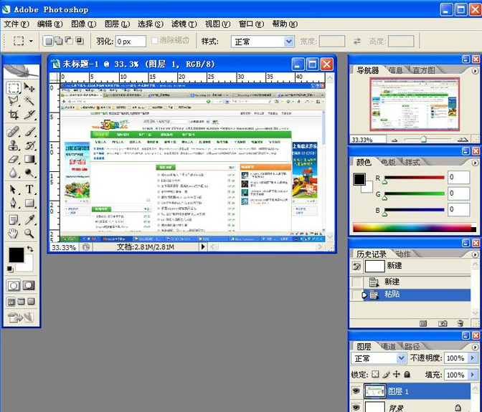482x412 pixels.
Task: Click the foreground color swatch in toolbox
Action: [x=15, y=254]
